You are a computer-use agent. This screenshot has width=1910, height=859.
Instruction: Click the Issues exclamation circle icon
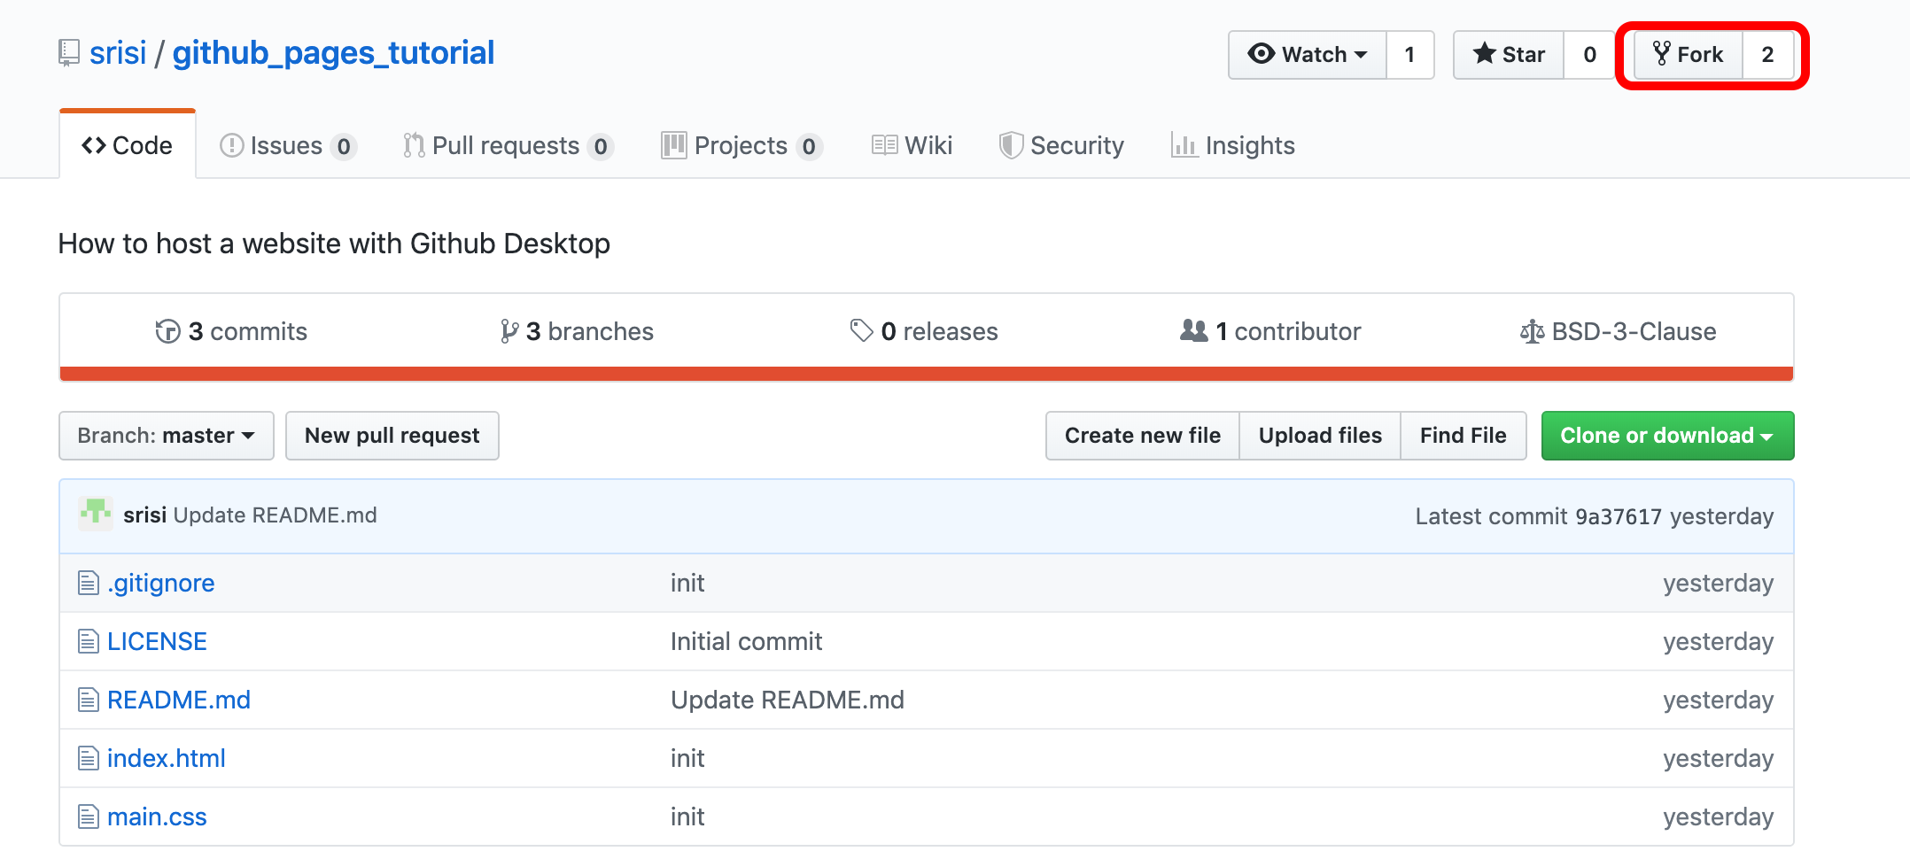click(x=231, y=145)
